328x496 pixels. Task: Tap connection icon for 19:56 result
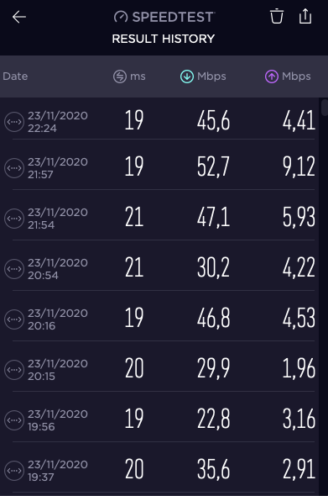point(14,420)
